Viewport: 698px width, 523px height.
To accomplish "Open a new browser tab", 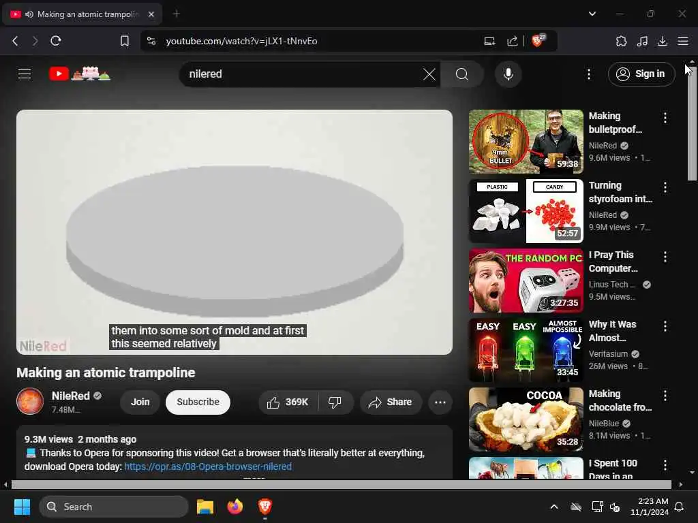I will [x=177, y=14].
